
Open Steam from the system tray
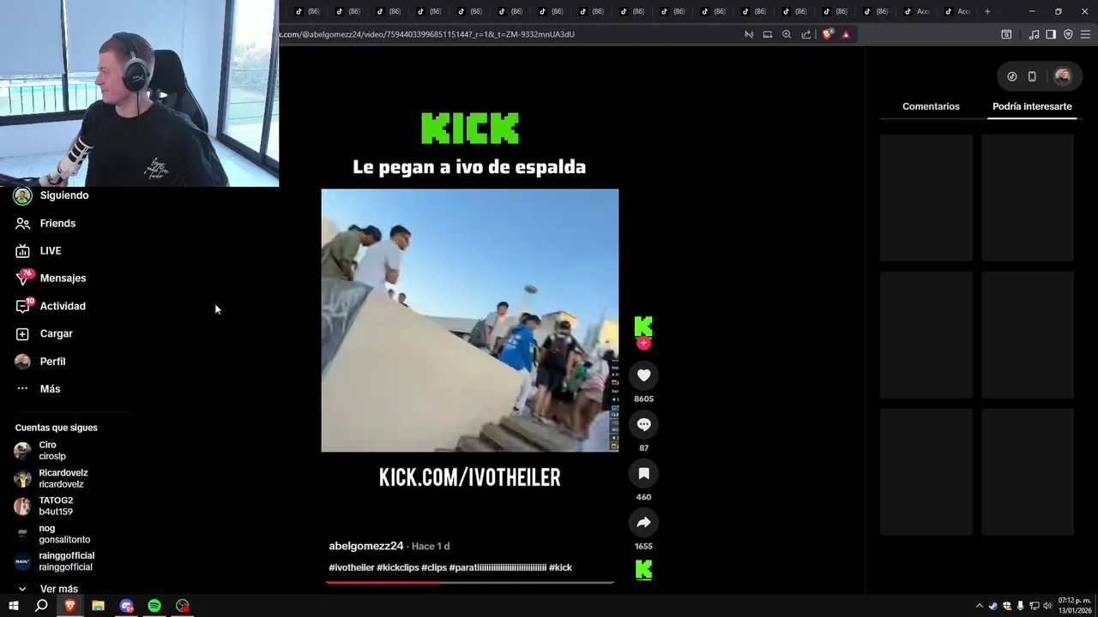(993, 606)
